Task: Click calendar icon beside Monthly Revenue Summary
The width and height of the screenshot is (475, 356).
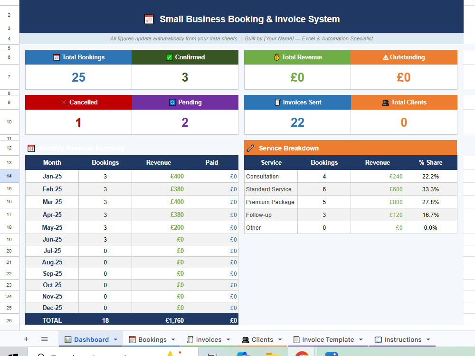Action: [31, 148]
